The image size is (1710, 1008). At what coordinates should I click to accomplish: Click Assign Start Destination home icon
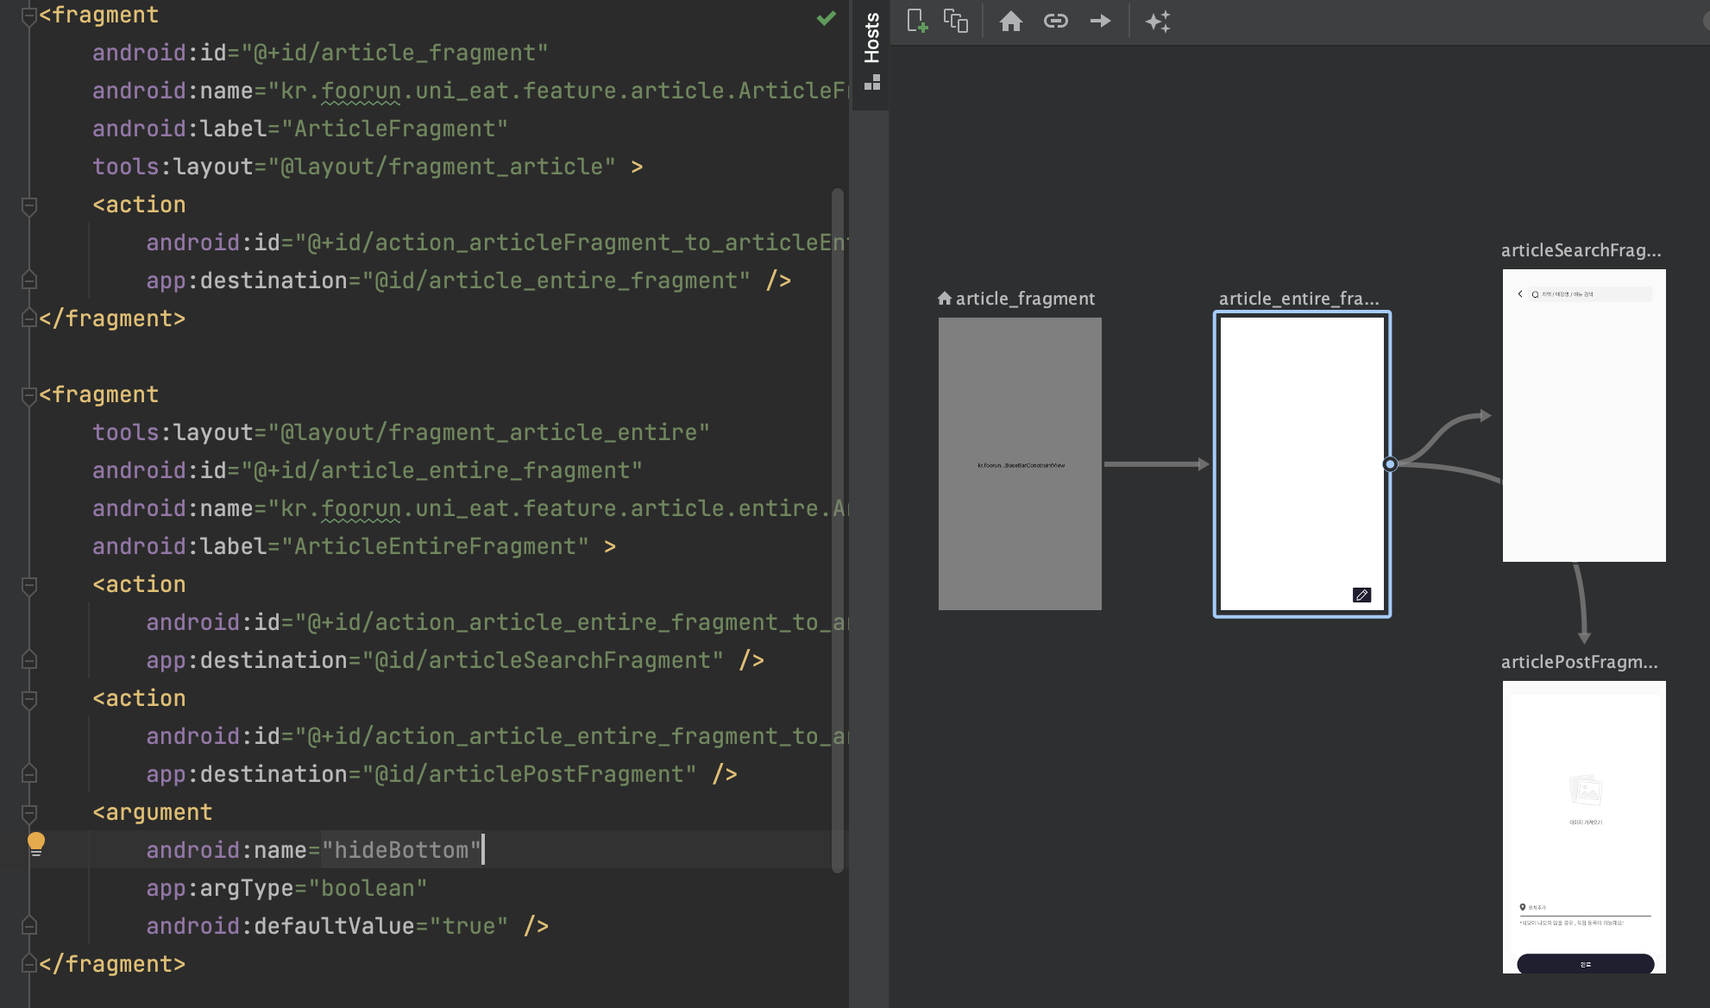point(1010,21)
